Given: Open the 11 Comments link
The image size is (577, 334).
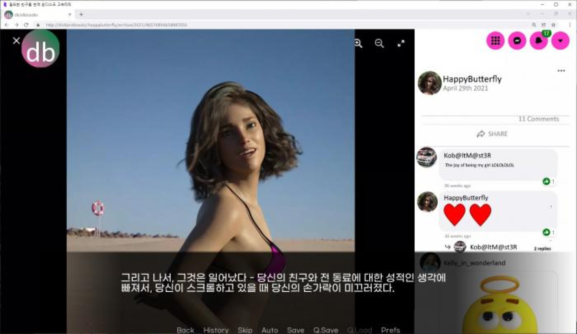Looking at the screenshot, I should tap(539, 119).
